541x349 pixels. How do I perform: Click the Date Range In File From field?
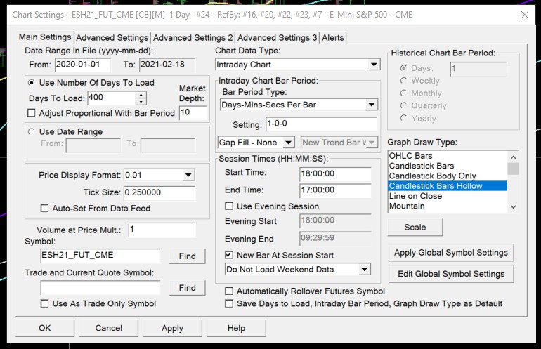click(83, 65)
